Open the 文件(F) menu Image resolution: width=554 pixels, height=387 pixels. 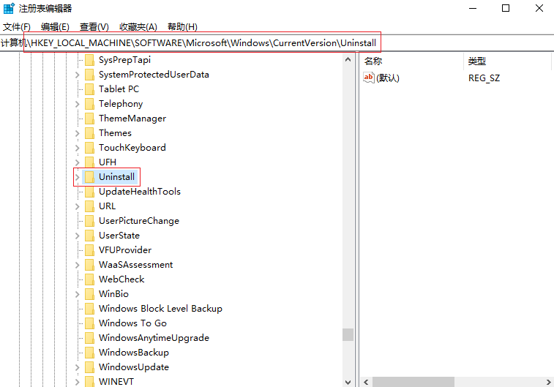pyautogui.click(x=17, y=27)
